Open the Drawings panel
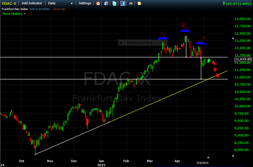This screenshot has width=253, height=167. click(x=59, y=9)
